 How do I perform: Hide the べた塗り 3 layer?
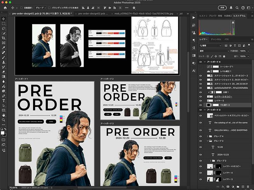[x=200, y=104]
